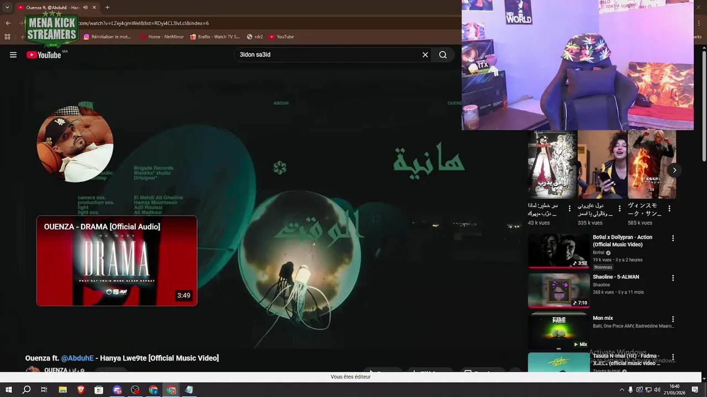Click the YouTube logo home link
The height and width of the screenshot is (397, 707).
(x=44, y=55)
